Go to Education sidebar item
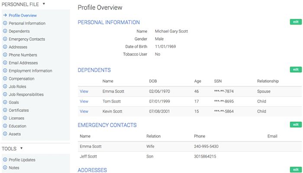 [17, 126]
